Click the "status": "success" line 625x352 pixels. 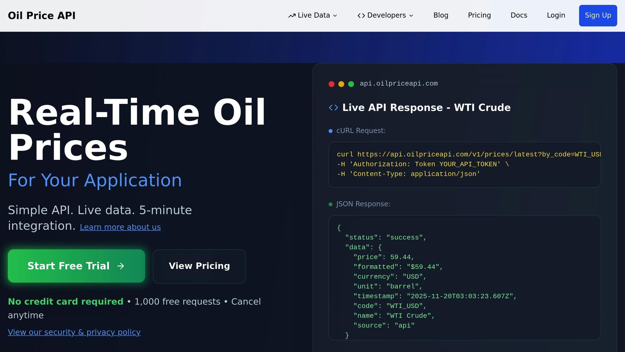(386, 237)
